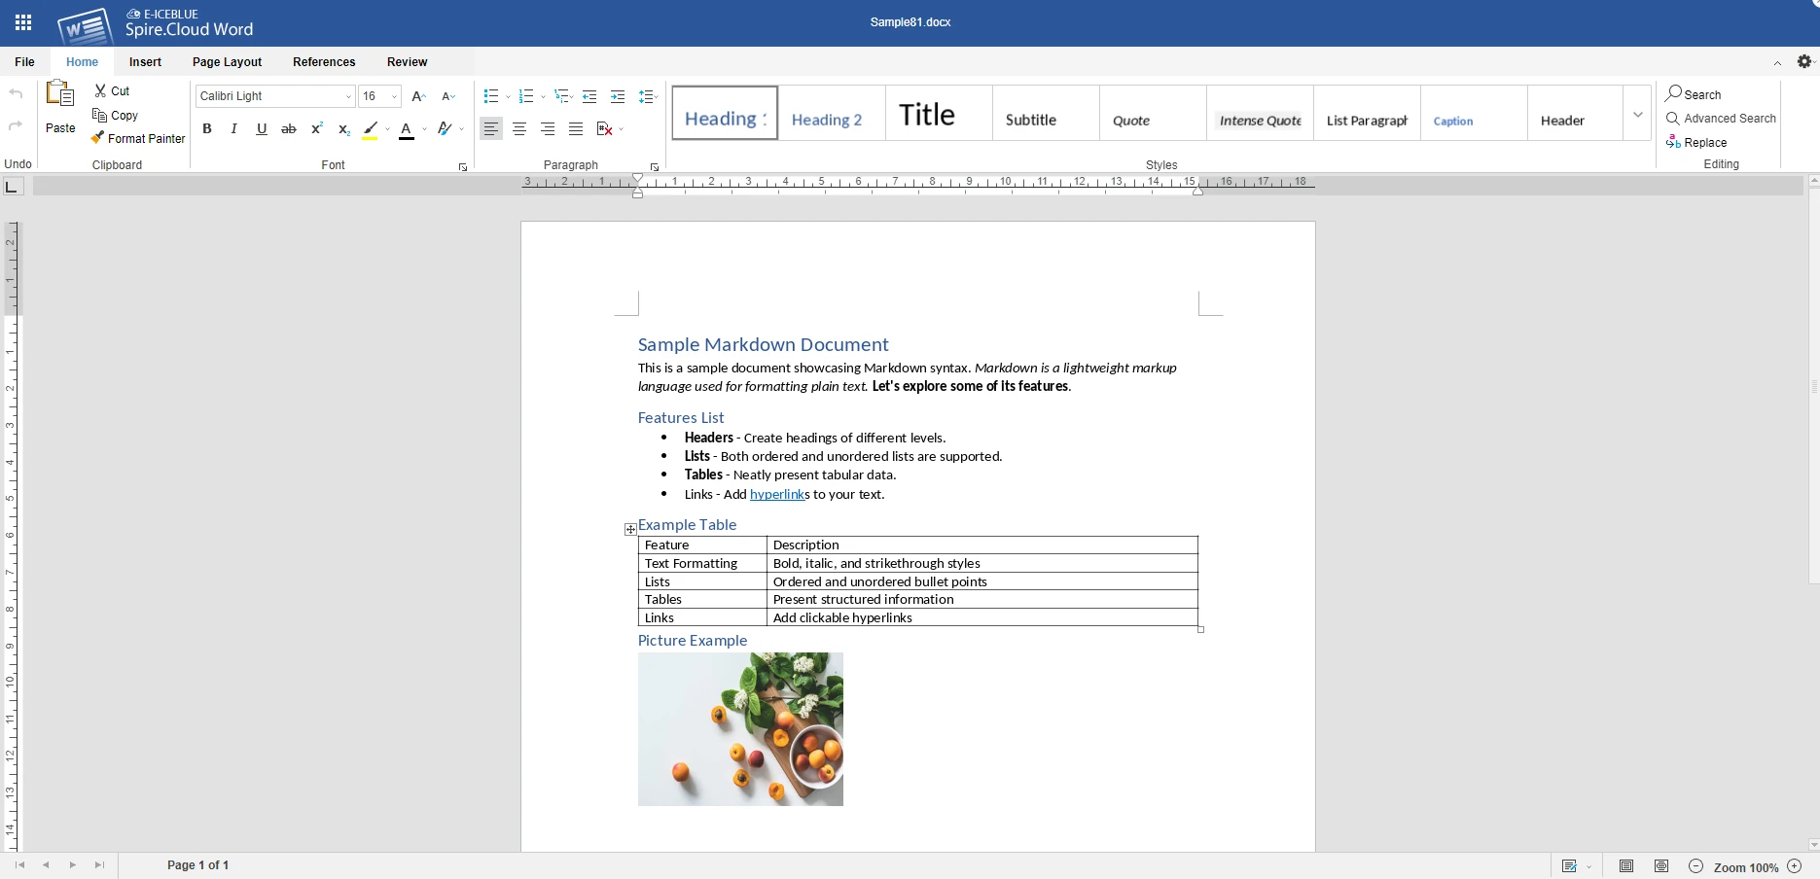
Task: Toggle Bold formatting
Action: tap(206, 128)
